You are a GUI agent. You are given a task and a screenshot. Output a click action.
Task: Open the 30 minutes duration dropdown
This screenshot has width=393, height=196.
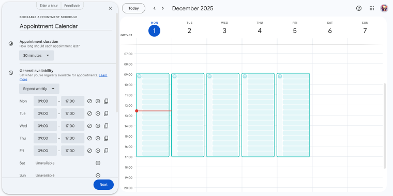[36, 56]
